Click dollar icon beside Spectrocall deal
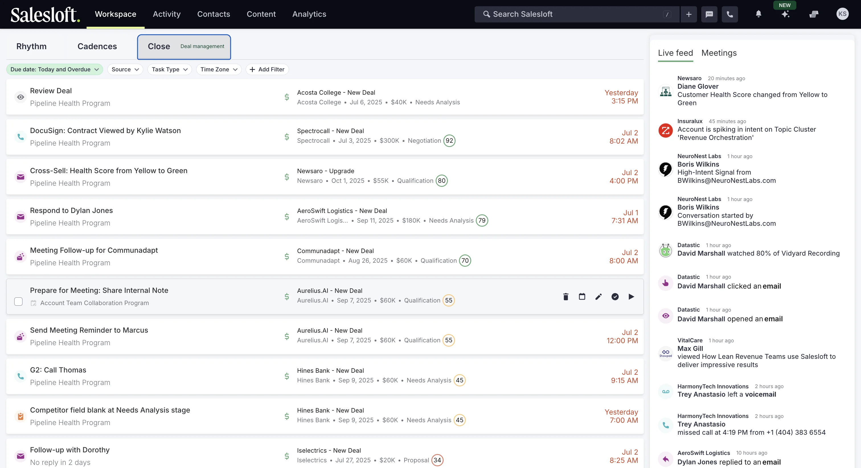Viewport: 861px width, 468px height. 287,137
